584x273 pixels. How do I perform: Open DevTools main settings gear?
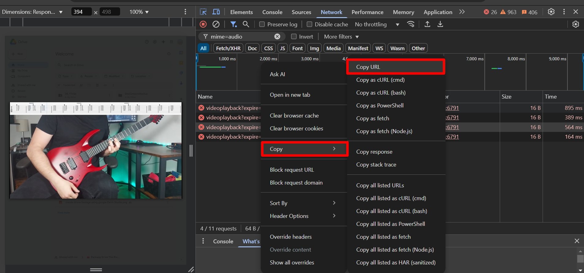[x=551, y=12]
